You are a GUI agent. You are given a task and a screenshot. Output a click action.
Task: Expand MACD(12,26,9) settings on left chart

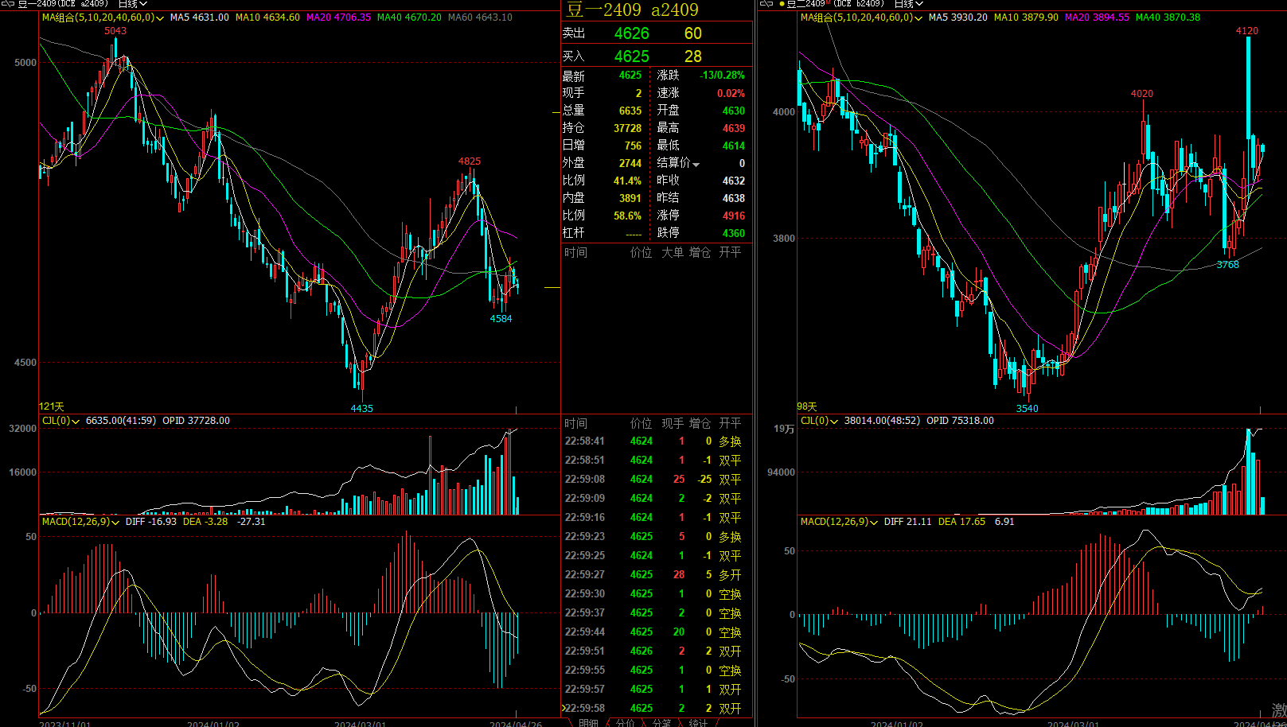(x=115, y=523)
